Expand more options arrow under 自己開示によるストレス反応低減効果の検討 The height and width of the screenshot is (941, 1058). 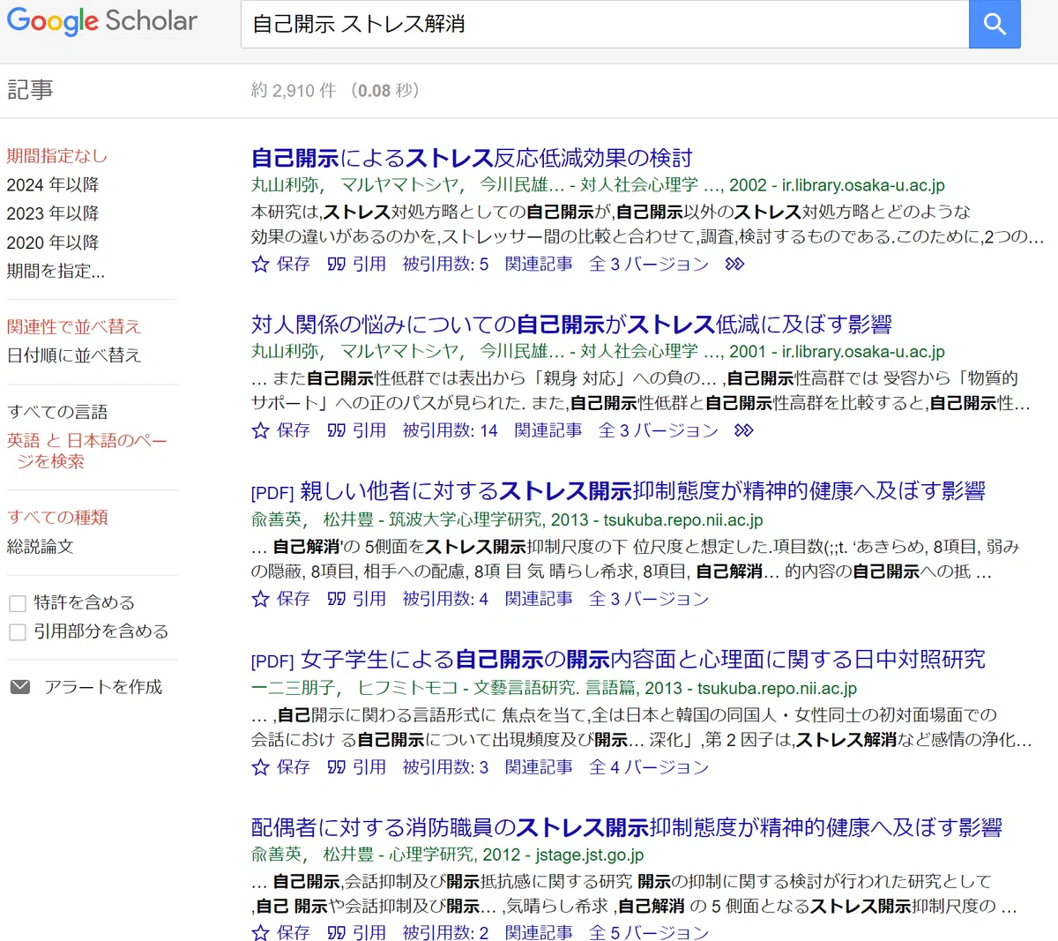pyautogui.click(x=734, y=264)
